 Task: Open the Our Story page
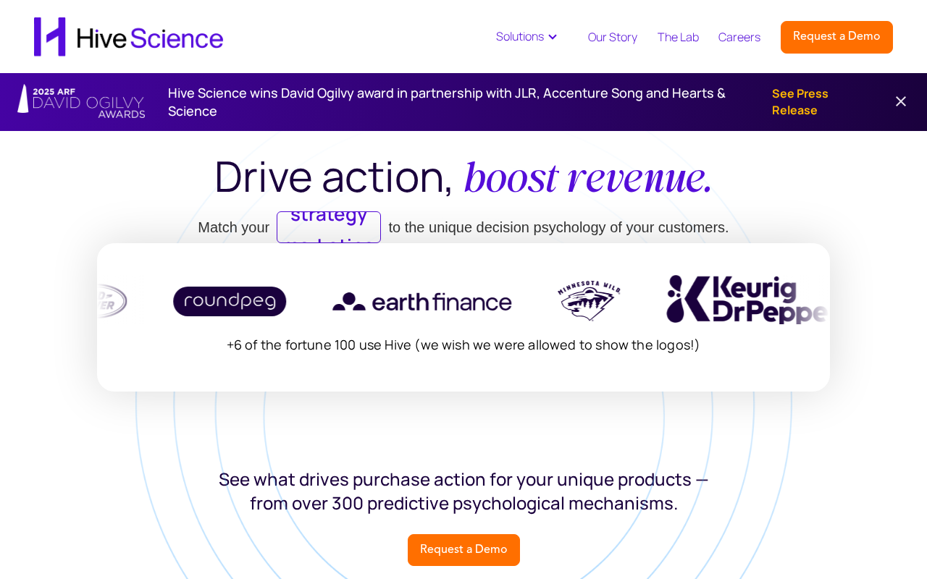(x=612, y=38)
